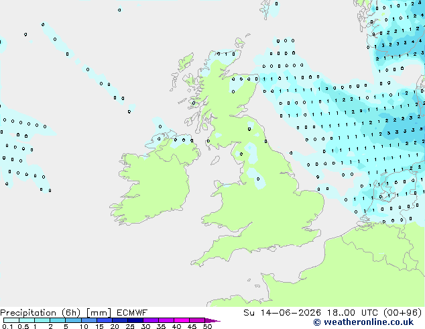
Task: Pick the legend swatch between 0.5 and 1
Action: [x=27, y=320]
